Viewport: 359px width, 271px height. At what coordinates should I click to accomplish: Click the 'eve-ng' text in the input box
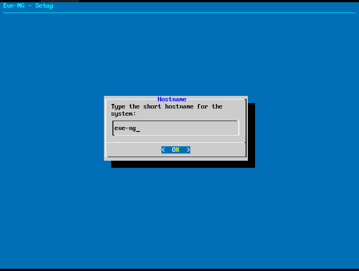coord(125,128)
